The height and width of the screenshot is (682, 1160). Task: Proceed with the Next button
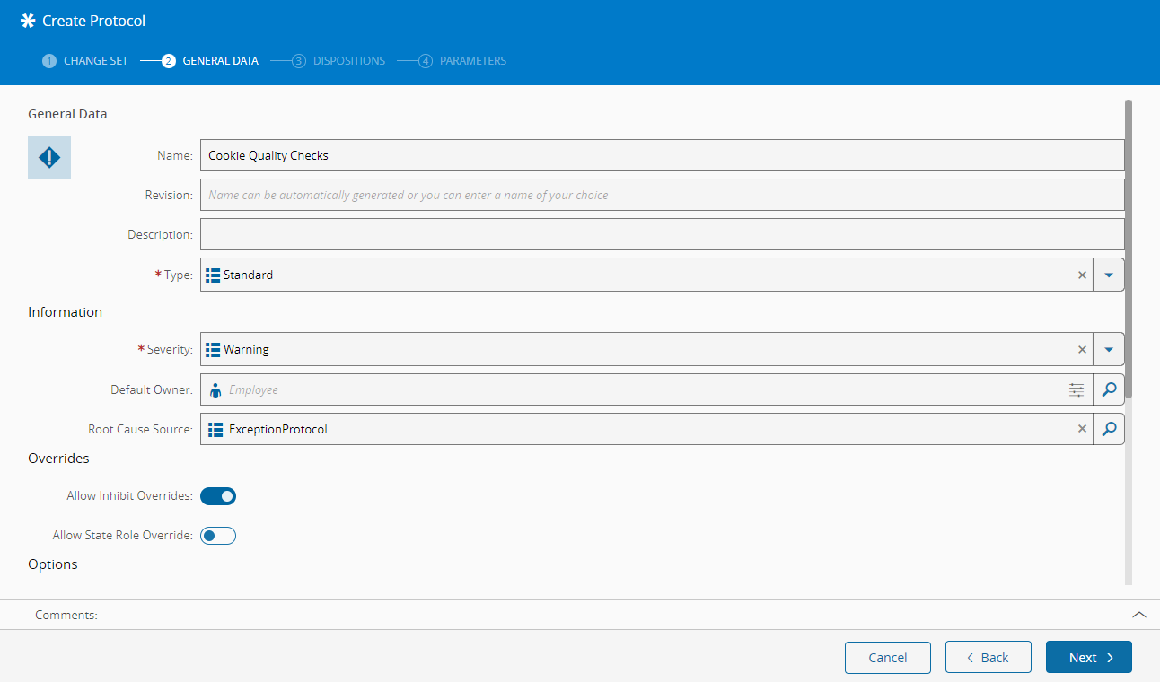[x=1088, y=658]
